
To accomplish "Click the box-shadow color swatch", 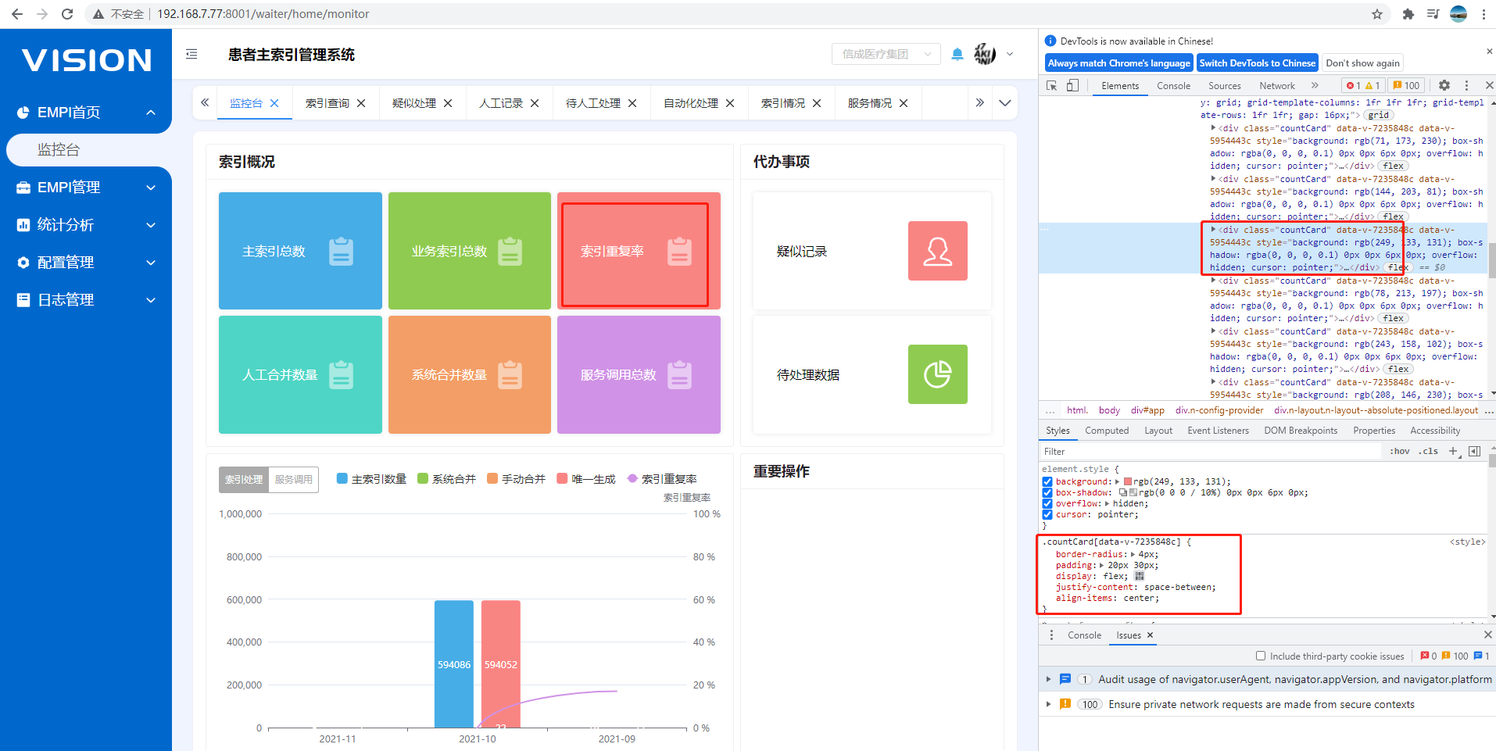I will pos(1133,492).
